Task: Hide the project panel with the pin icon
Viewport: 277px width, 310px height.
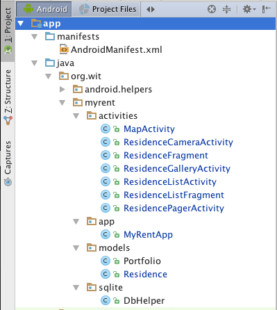Action: [267, 9]
